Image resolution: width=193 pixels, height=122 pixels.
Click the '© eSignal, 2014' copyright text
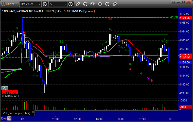pos(10,96)
